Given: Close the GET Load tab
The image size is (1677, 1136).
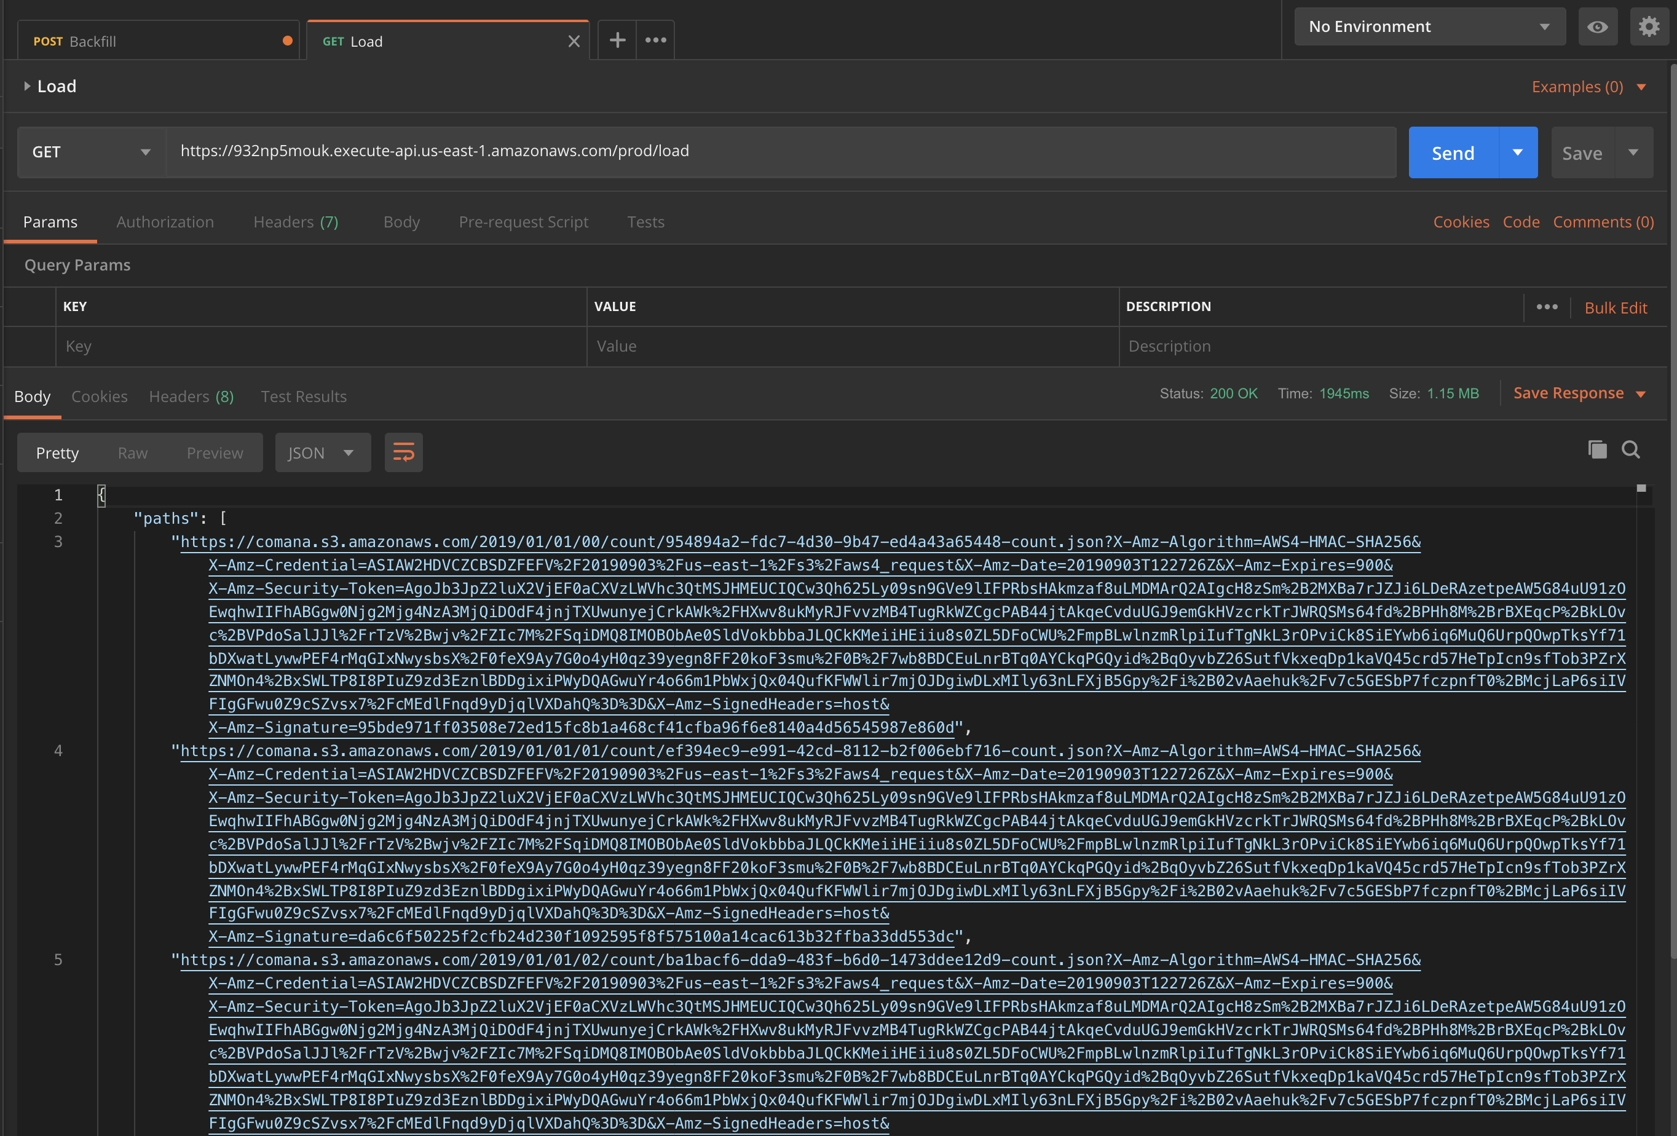Looking at the screenshot, I should (574, 41).
